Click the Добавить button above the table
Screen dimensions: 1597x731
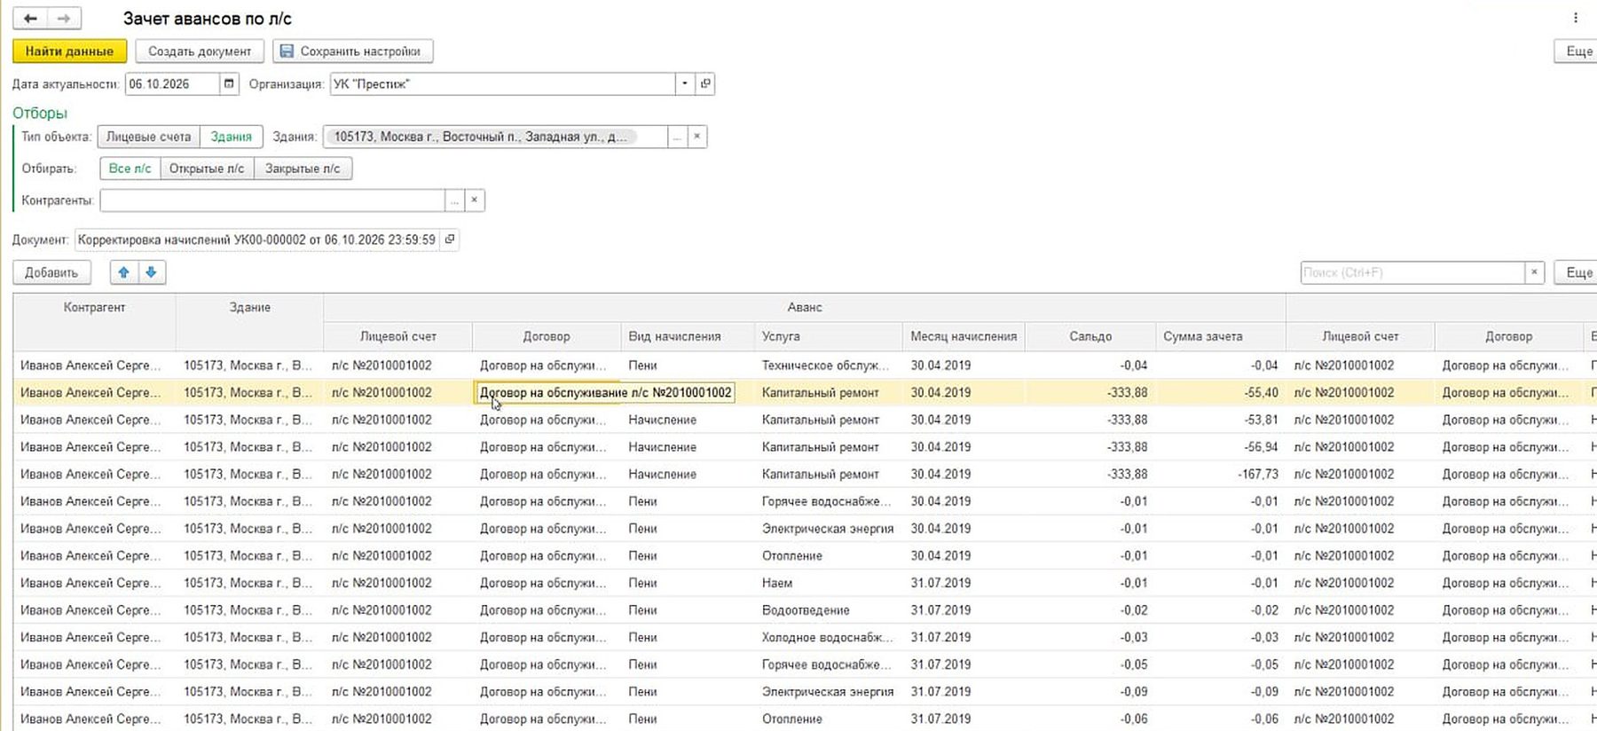pyautogui.click(x=51, y=272)
